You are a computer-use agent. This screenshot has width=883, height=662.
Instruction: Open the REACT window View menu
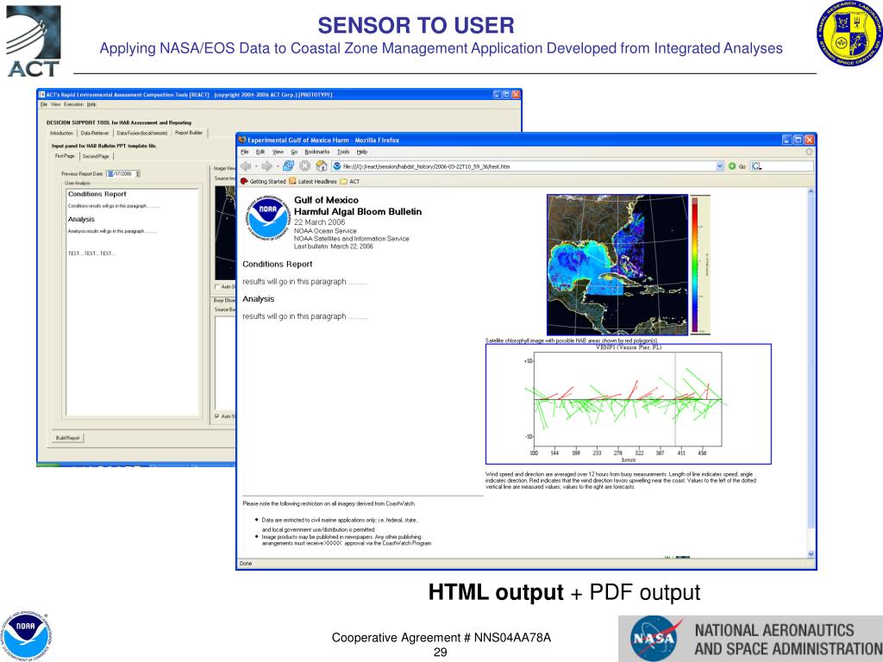(x=55, y=104)
